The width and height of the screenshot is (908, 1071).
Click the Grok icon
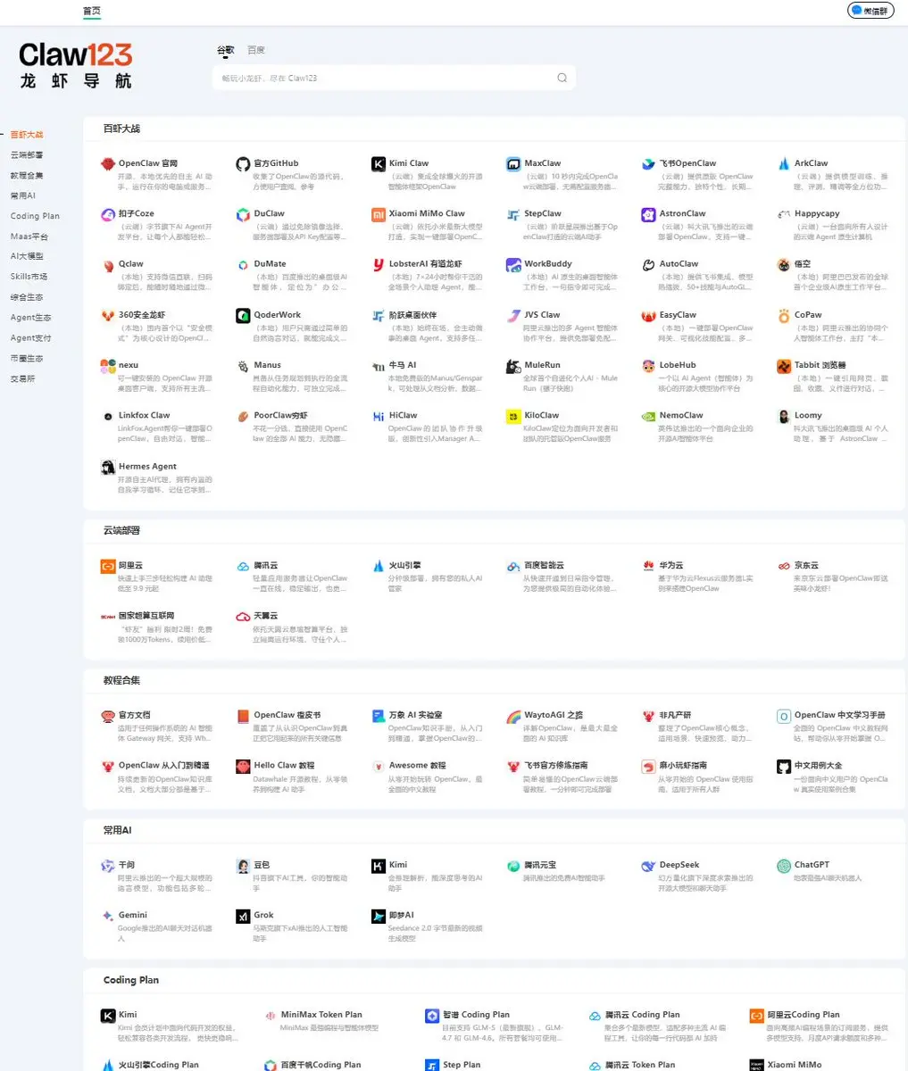243,916
